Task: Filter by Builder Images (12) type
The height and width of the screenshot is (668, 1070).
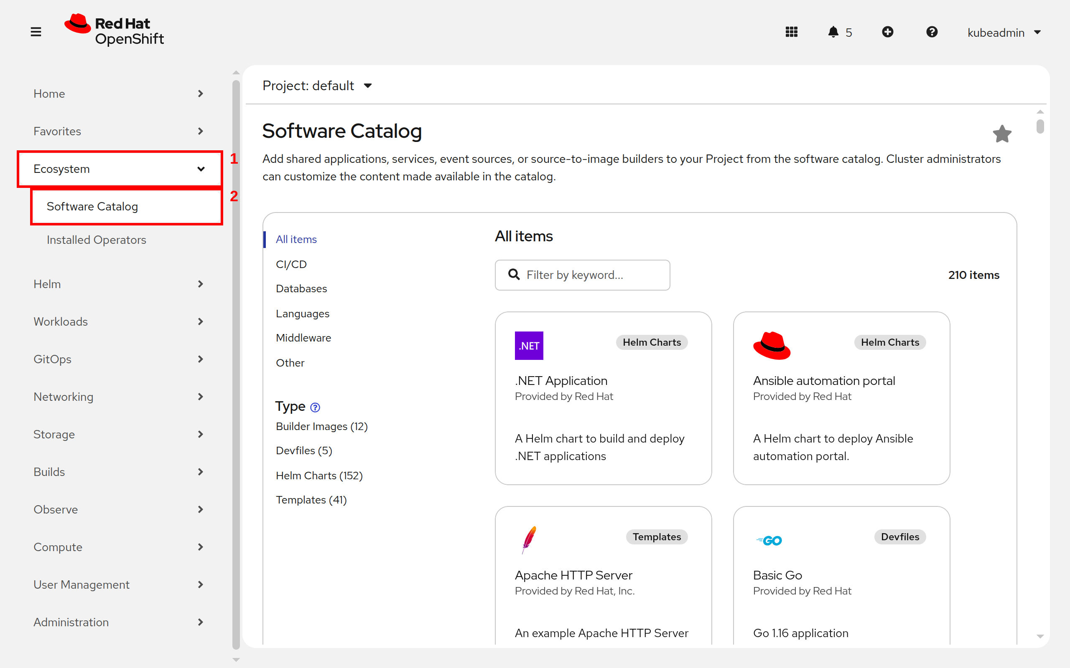Action: tap(322, 426)
